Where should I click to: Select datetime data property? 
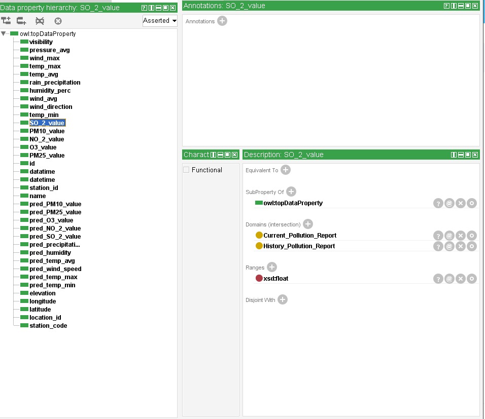(x=42, y=179)
